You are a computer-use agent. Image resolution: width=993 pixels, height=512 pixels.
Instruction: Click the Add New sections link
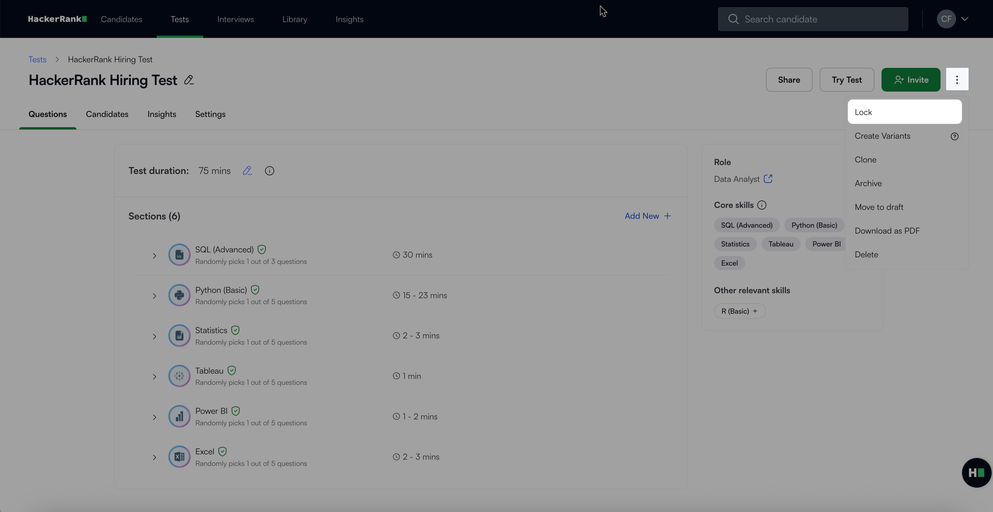click(648, 216)
